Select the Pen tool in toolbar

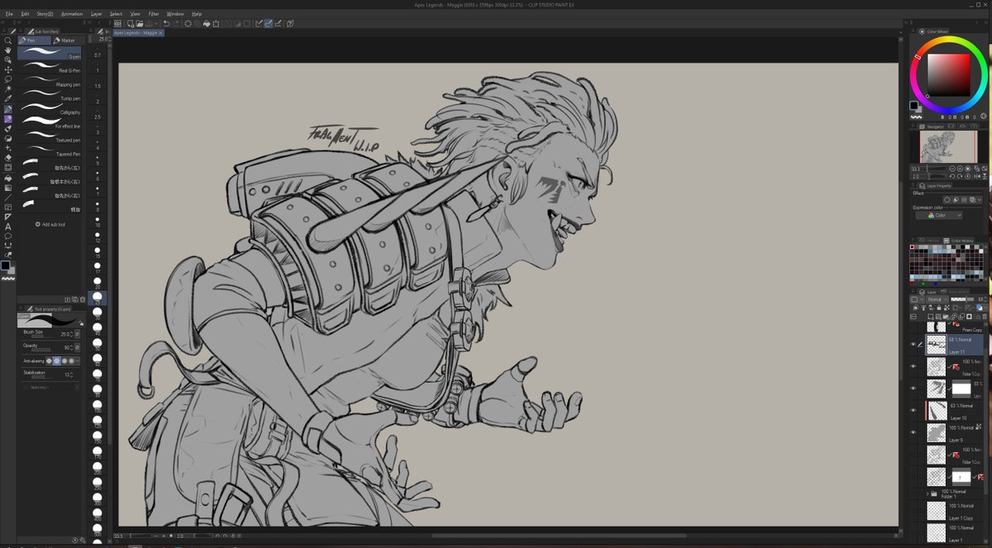click(x=8, y=109)
